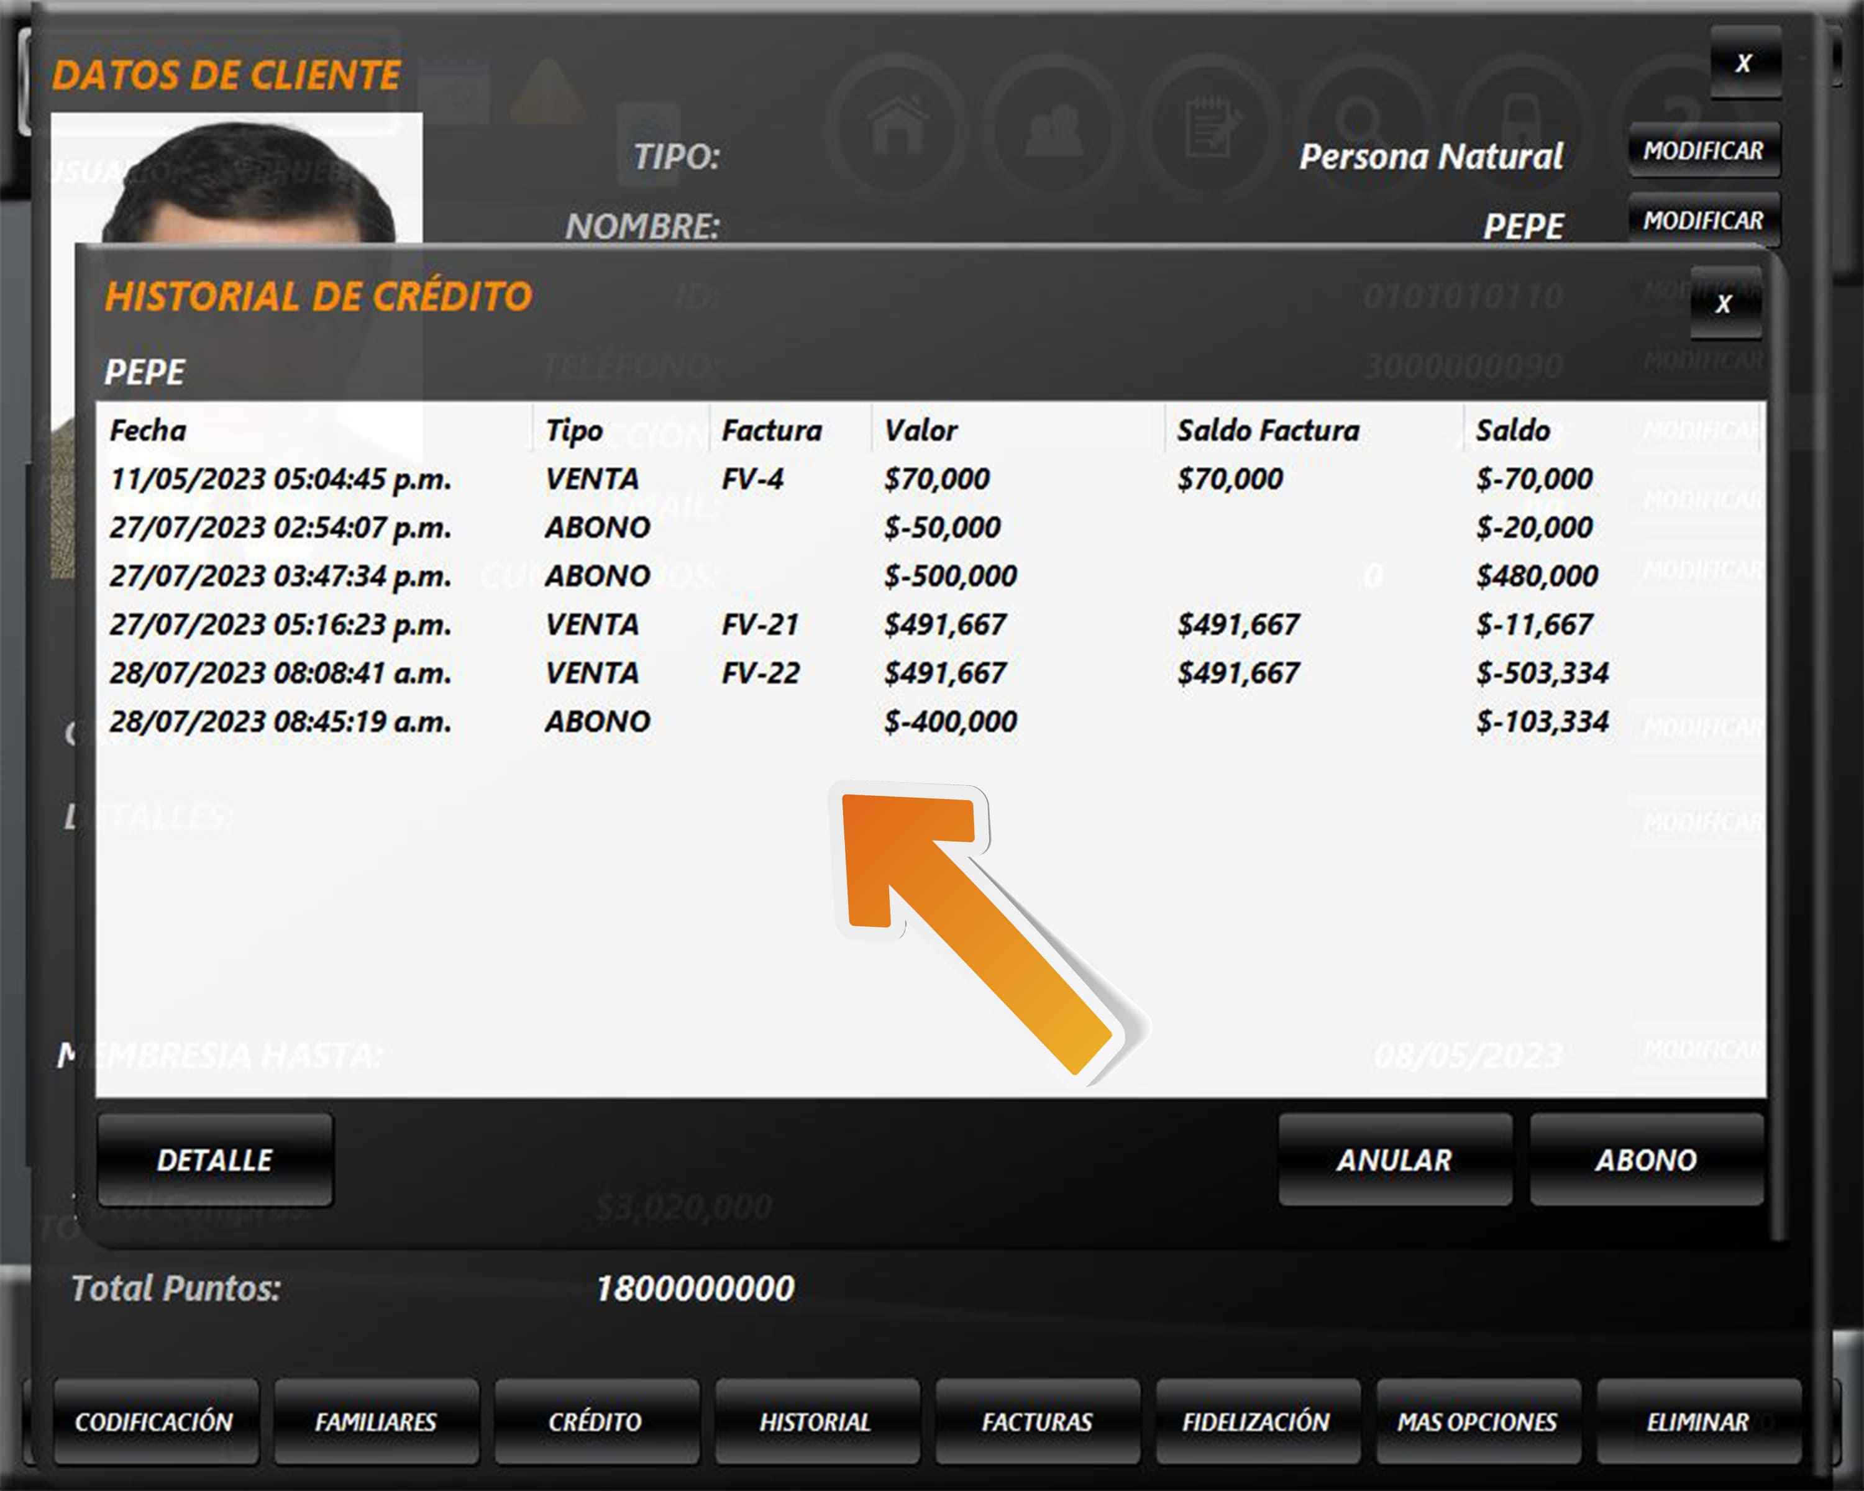Click the Valor column header

(x=921, y=429)
